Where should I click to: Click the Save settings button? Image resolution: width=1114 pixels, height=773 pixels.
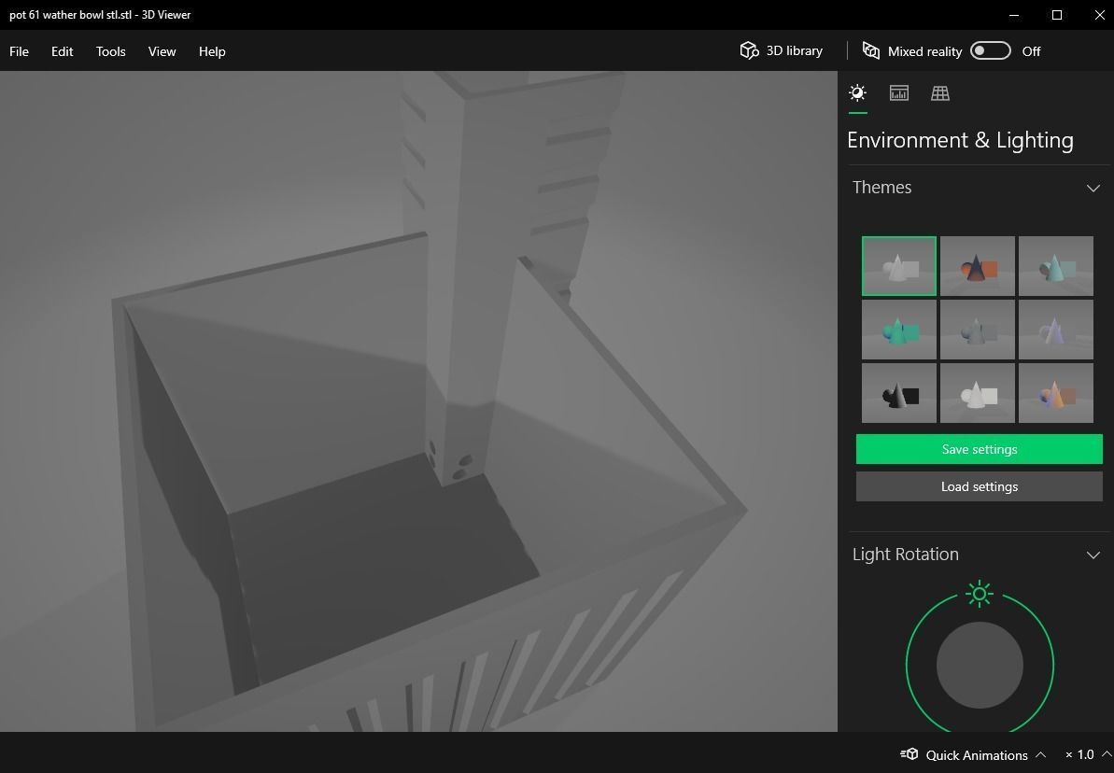[x=979, y=449]
